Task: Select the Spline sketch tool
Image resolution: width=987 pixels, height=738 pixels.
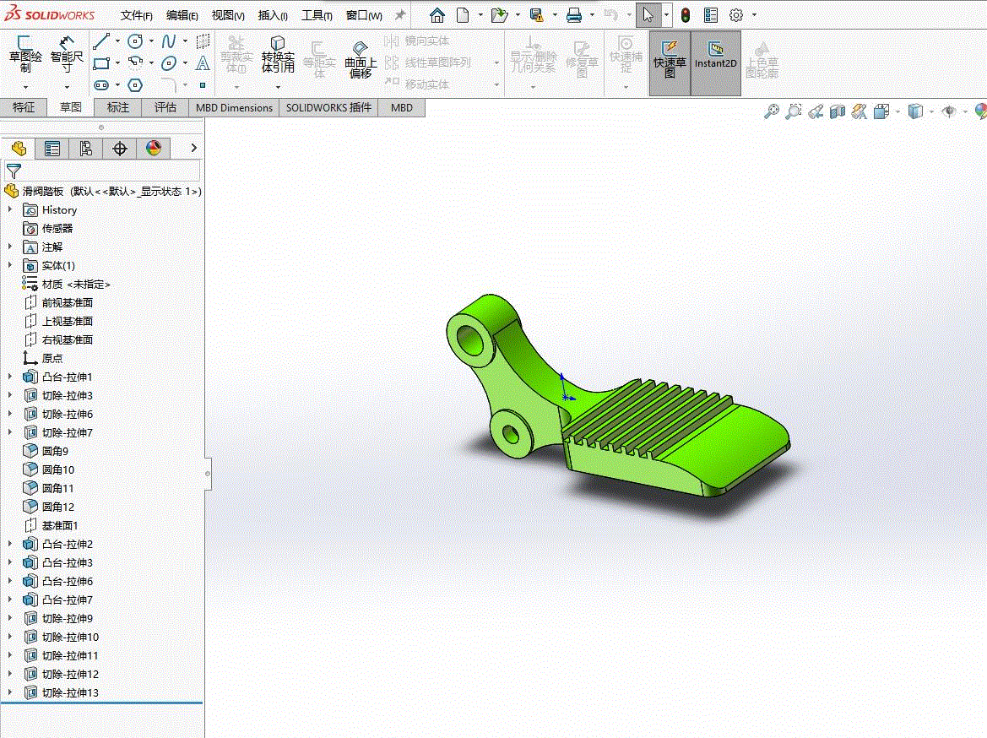Action: [x=168, y=41]
